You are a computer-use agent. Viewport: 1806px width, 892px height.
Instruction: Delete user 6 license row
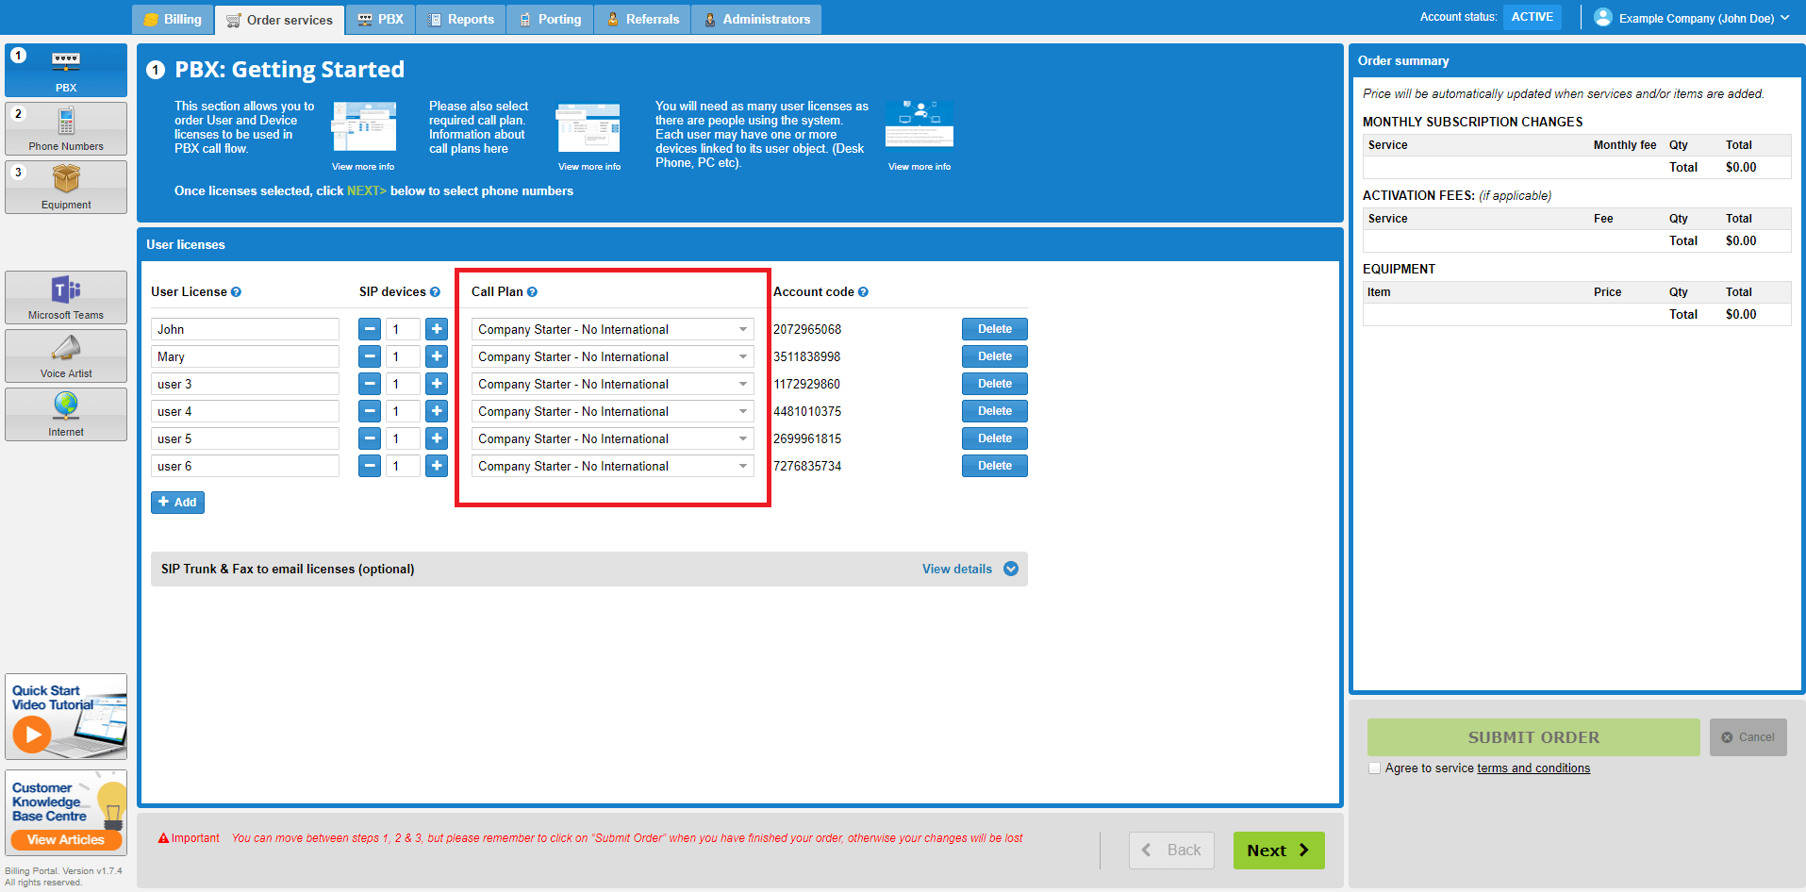coord(995,466)
